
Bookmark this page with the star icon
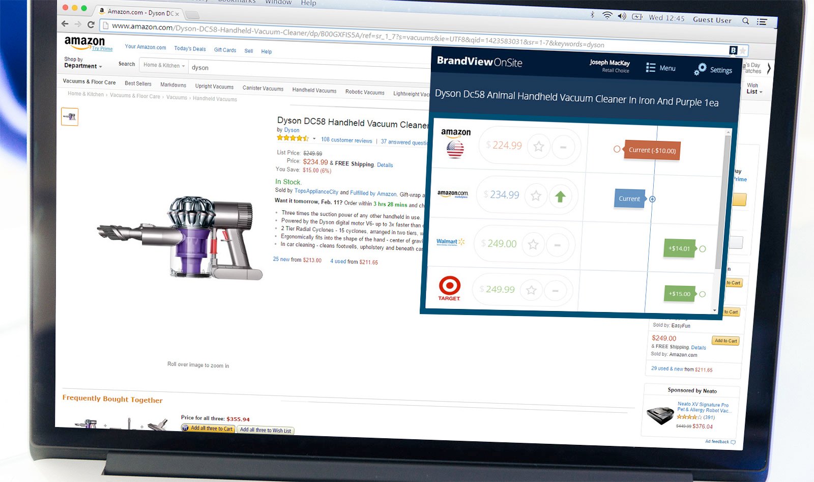(x=743, y=50)
